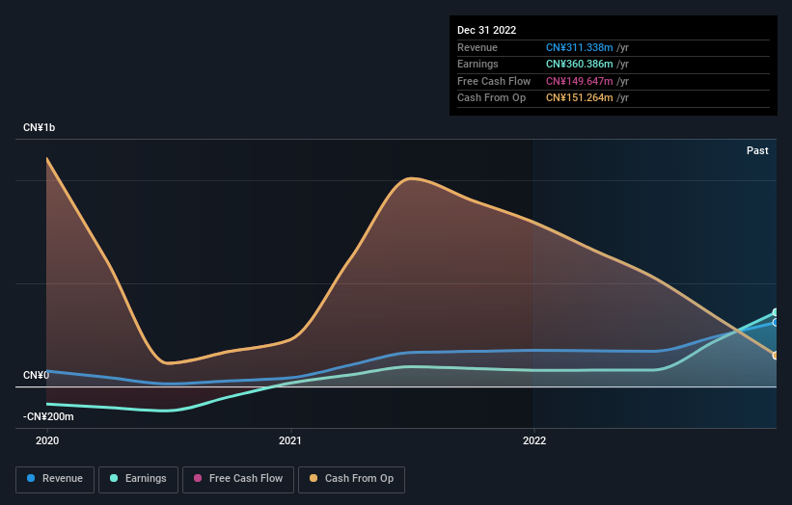Image resolution: width=792 pixels, height=505 pixels.
Task: Click the -CN¥200m y-axis label
Action: [48, 416]
